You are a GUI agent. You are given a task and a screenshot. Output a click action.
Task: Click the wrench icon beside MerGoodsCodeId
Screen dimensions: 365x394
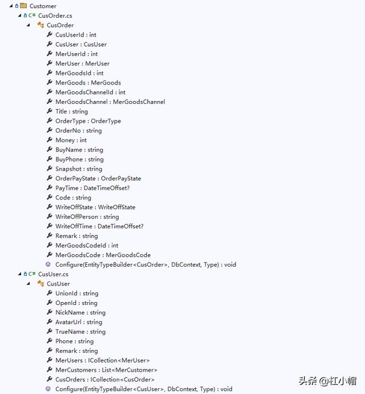click(x=50, y=245)
